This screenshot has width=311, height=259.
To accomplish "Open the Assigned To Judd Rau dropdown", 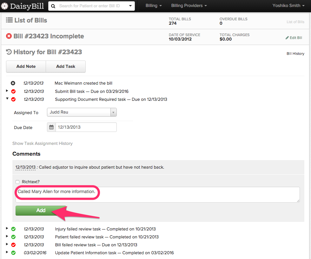I will 82,112.
